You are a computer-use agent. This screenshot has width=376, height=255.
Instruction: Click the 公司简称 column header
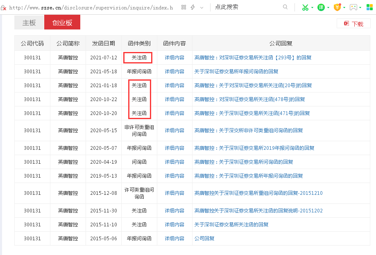(x=68, y=43)
